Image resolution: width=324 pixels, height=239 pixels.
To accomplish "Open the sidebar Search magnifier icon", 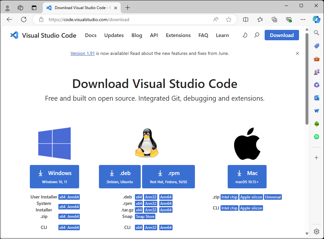I will point(316,33).
